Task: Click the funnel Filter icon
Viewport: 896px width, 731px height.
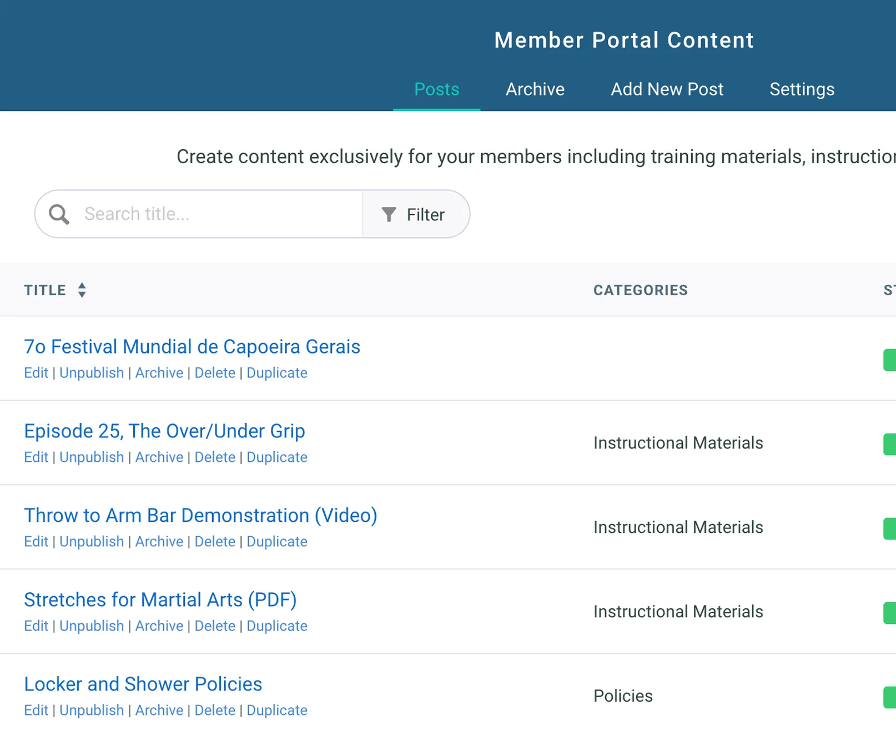Action: point(389,215)
